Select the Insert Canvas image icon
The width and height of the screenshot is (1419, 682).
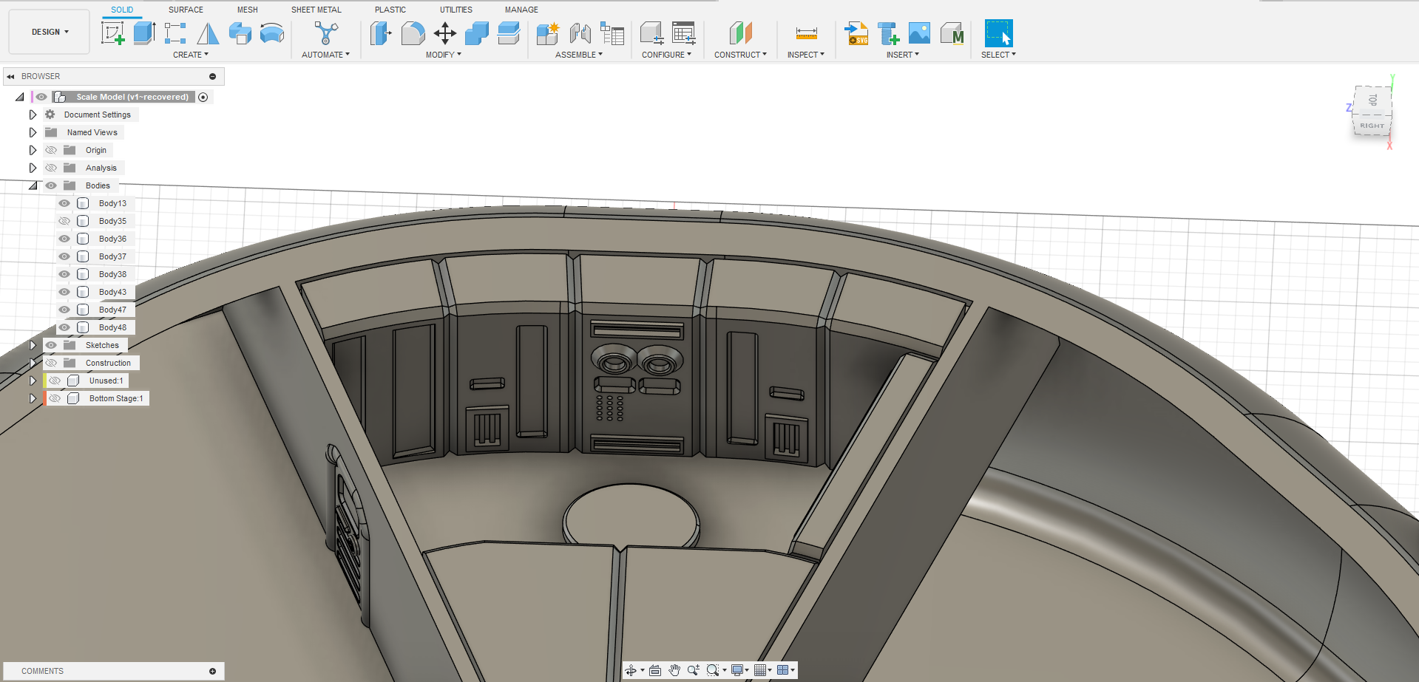919,33
